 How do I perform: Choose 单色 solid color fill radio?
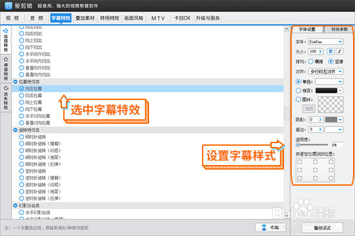pos(298,81)
